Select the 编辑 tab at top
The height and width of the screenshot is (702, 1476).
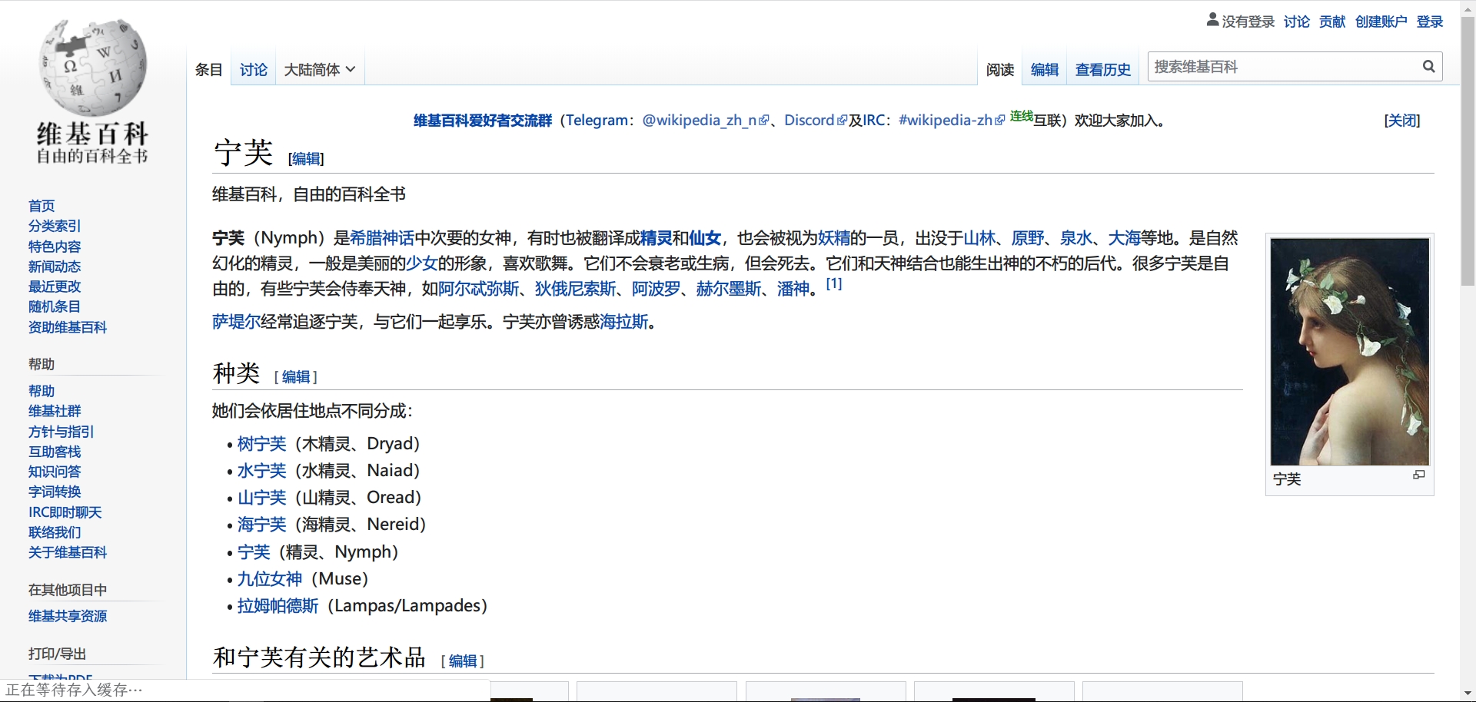(x=1044, y=70)
